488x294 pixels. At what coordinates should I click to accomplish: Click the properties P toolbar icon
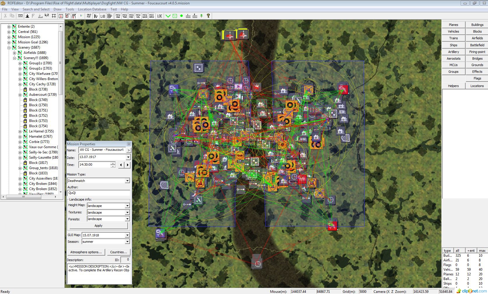(x=110, y=16)
